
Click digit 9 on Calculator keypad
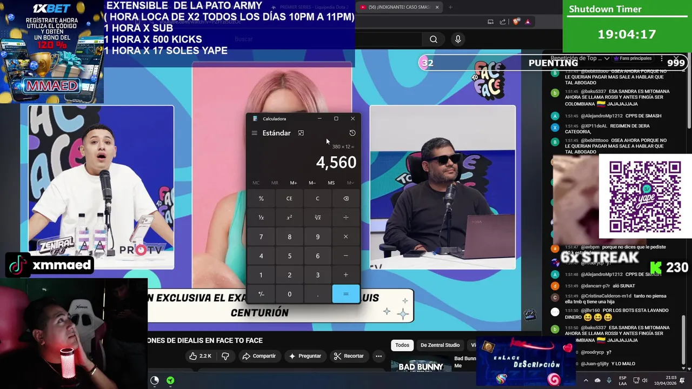coord(317,237)
